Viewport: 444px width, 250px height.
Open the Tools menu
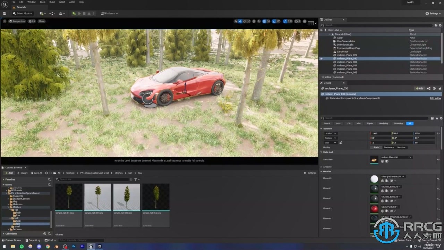[42, 2]
